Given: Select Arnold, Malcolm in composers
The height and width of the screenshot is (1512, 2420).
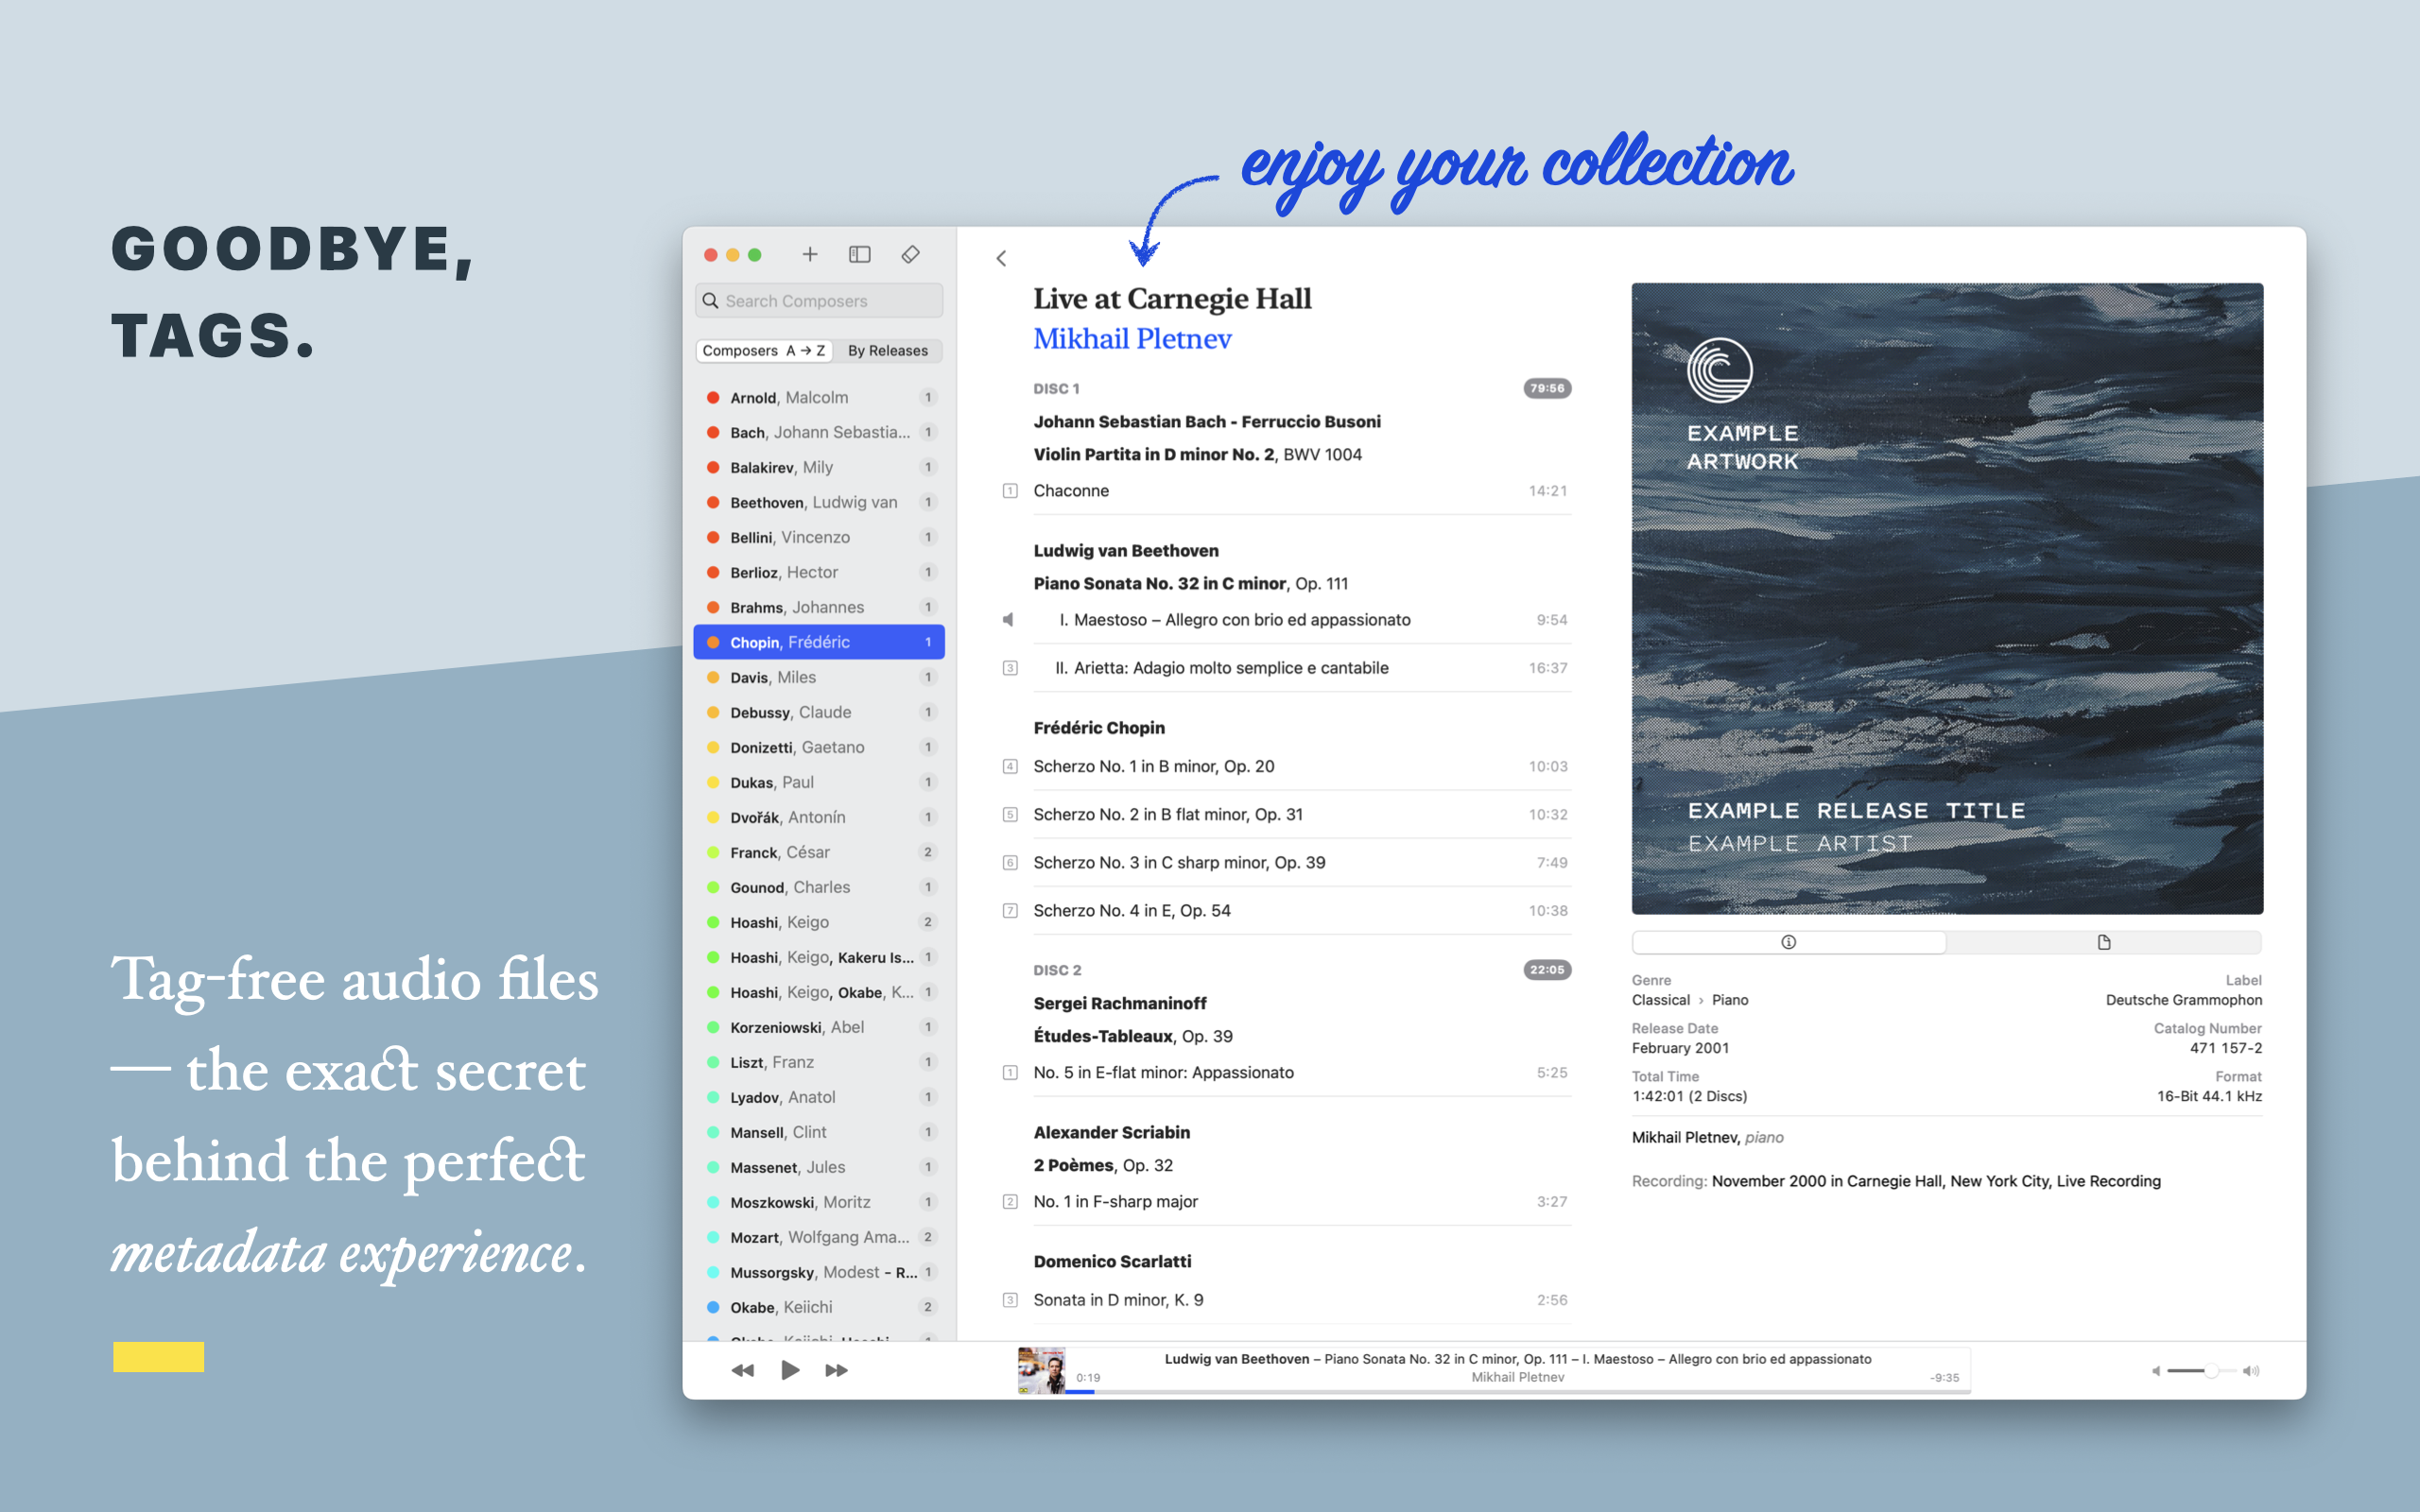Looking at the screenshot, I should (x=819, y=398).
